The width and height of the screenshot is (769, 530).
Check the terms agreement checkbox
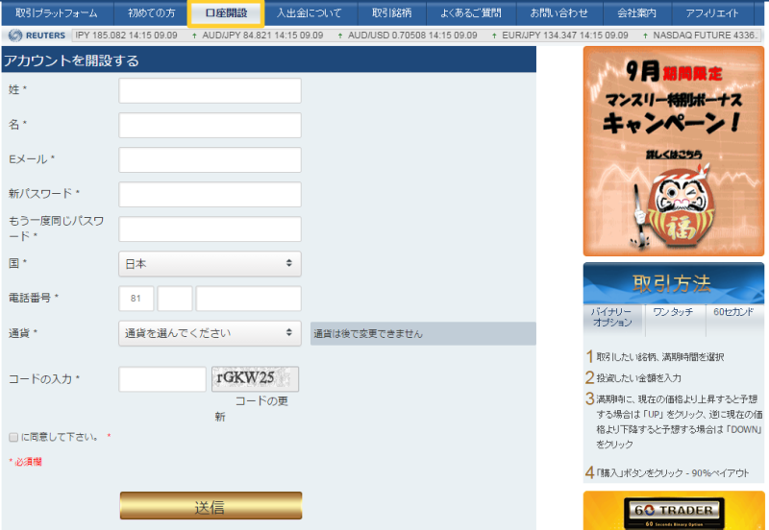13,437
